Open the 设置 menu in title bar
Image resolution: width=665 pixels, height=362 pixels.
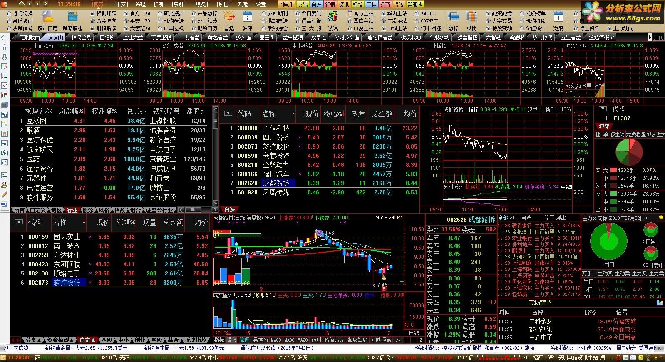pyautogui.click(x=261, y=4)
